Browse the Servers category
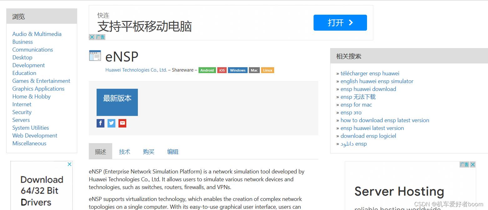Image resolution: width=488 pixels, height=210 pixels. point(21,120)
